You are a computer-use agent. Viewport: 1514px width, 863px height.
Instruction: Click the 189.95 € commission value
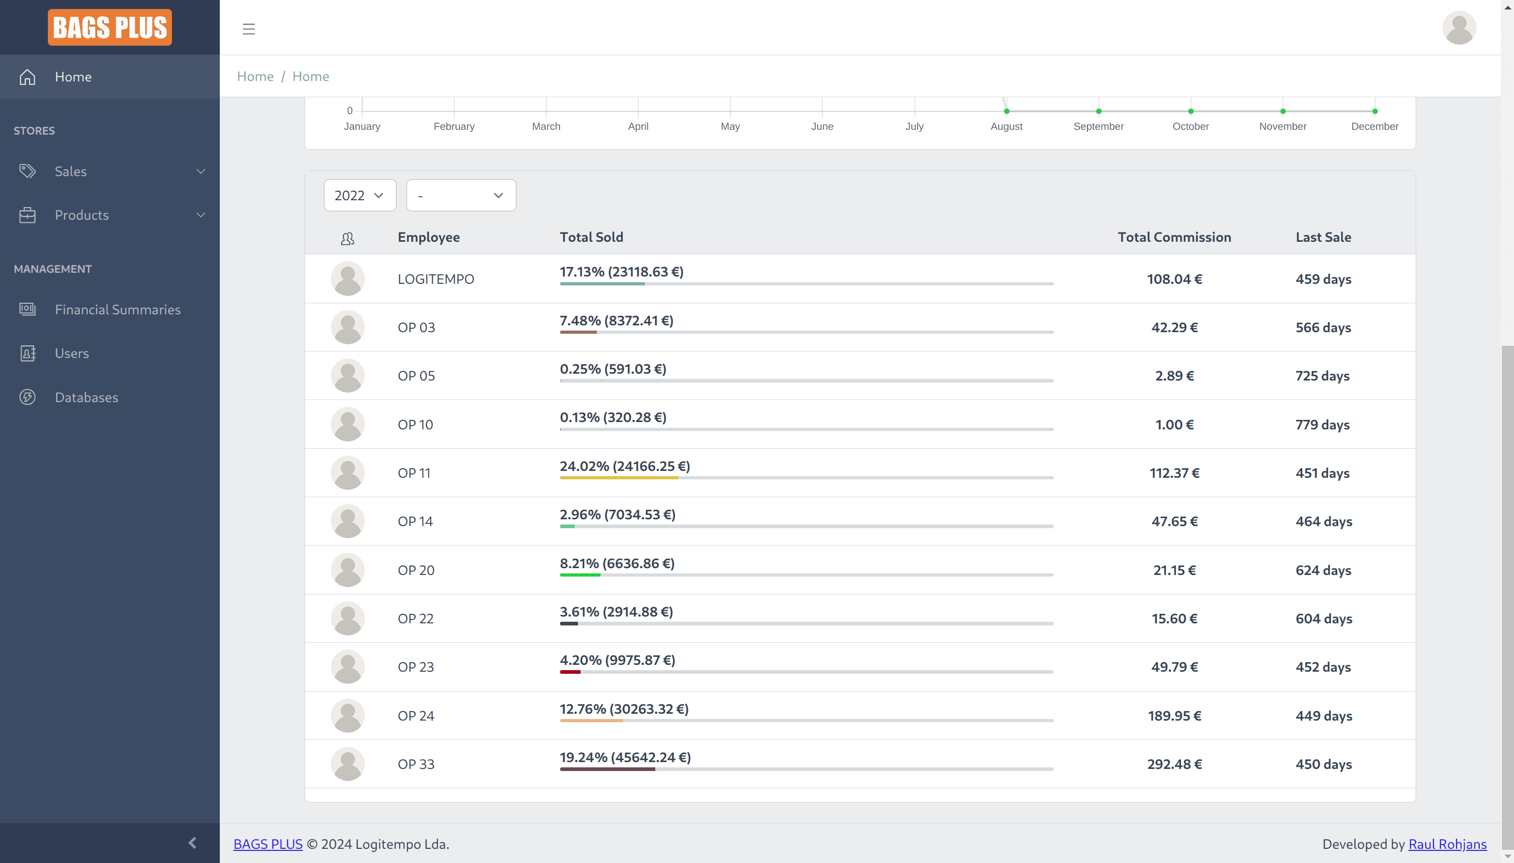(x=1174, y=716)
